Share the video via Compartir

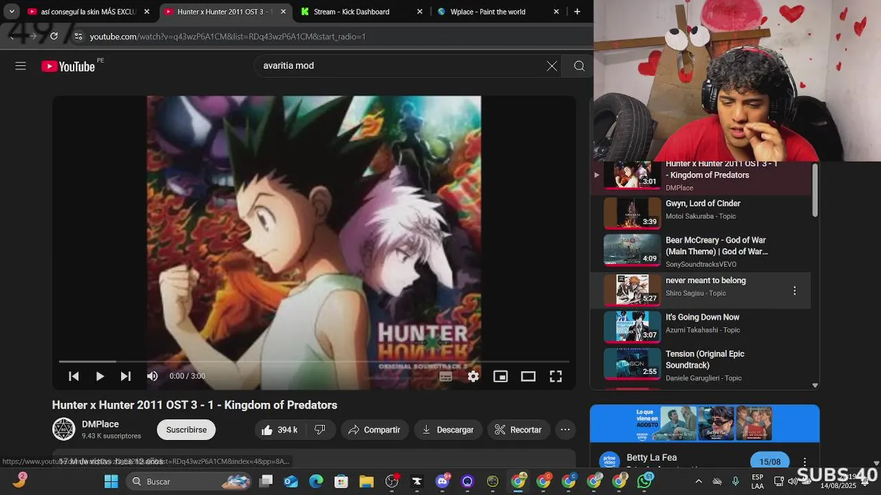coord(374,430)
